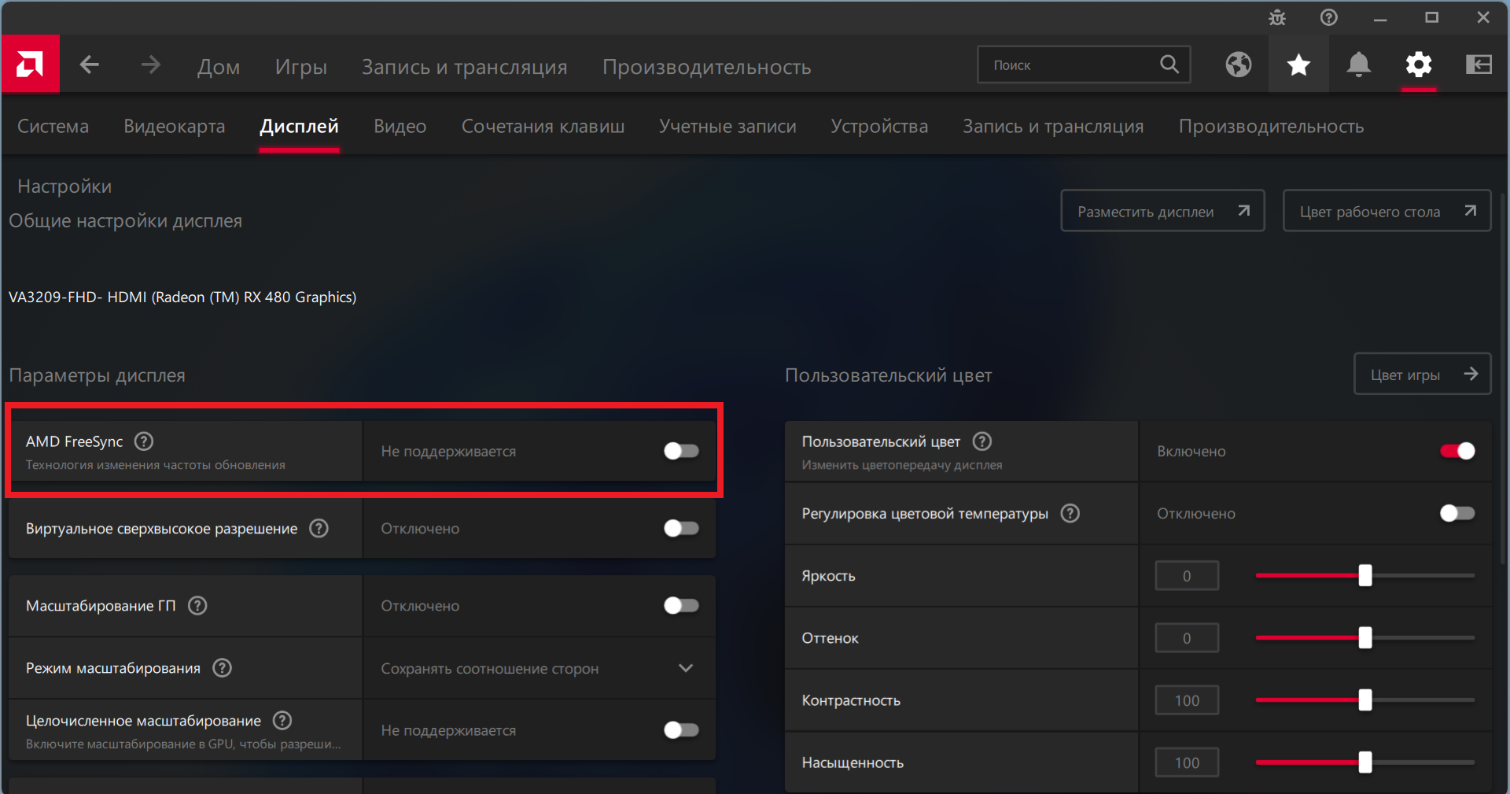
Task: Open the Цвет игры button
Action: tap(1422, 374)
